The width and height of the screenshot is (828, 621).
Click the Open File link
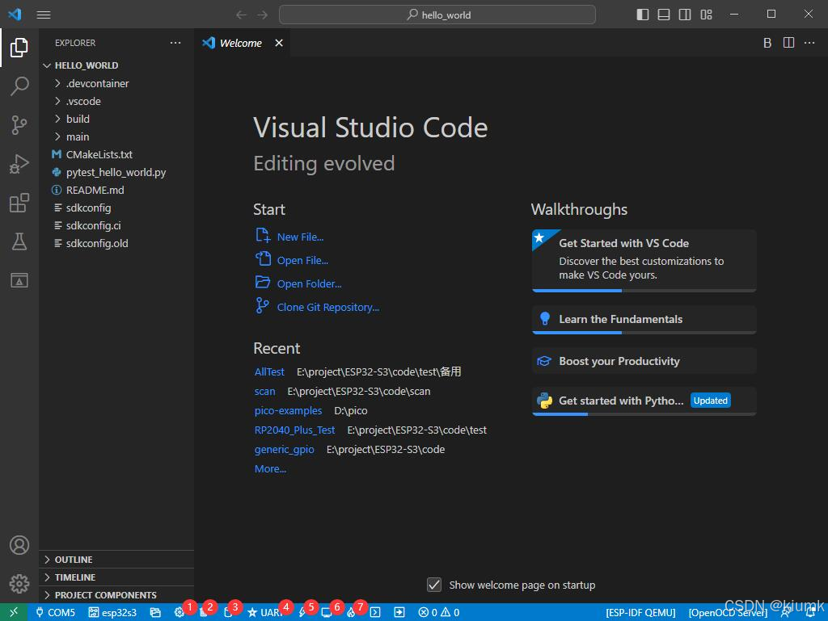302,260
